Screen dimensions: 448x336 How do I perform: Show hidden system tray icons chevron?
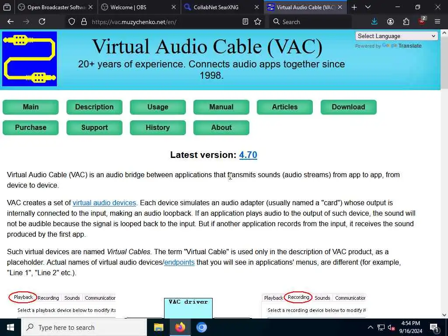[370, 327]
